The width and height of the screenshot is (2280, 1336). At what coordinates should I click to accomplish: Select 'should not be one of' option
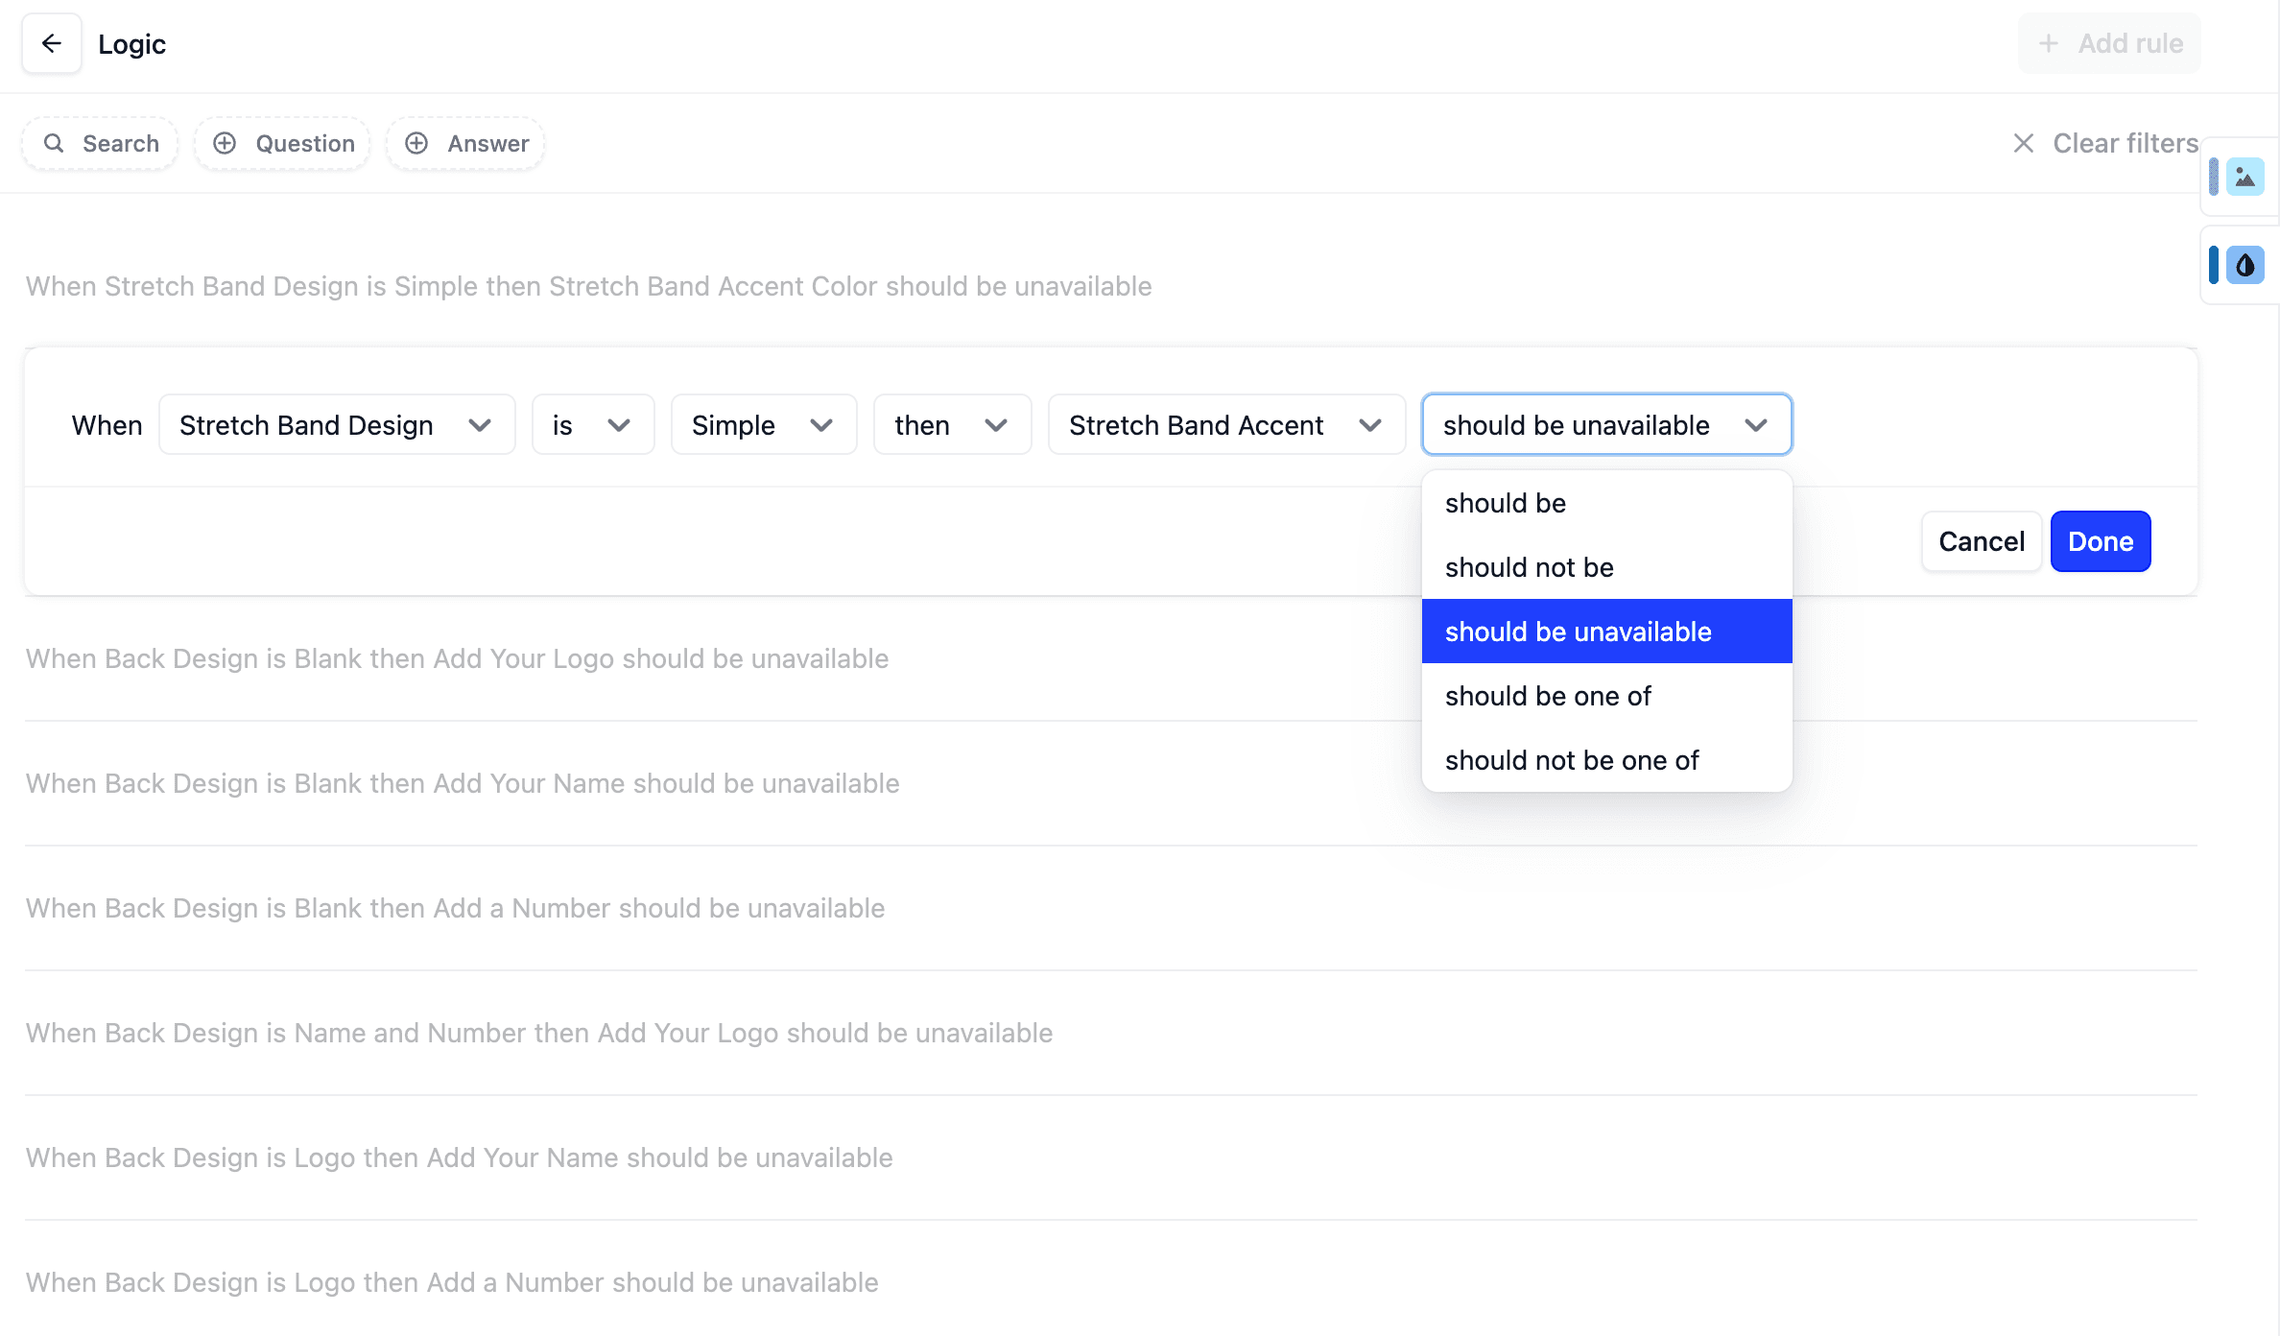1572,761
